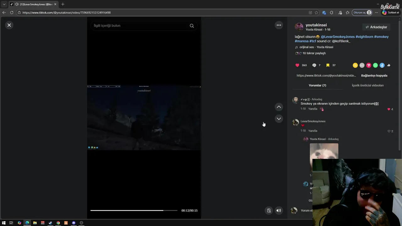Screen dimensions: 402x226
Task: Share to WhatsApp
Action: (375, 65)
